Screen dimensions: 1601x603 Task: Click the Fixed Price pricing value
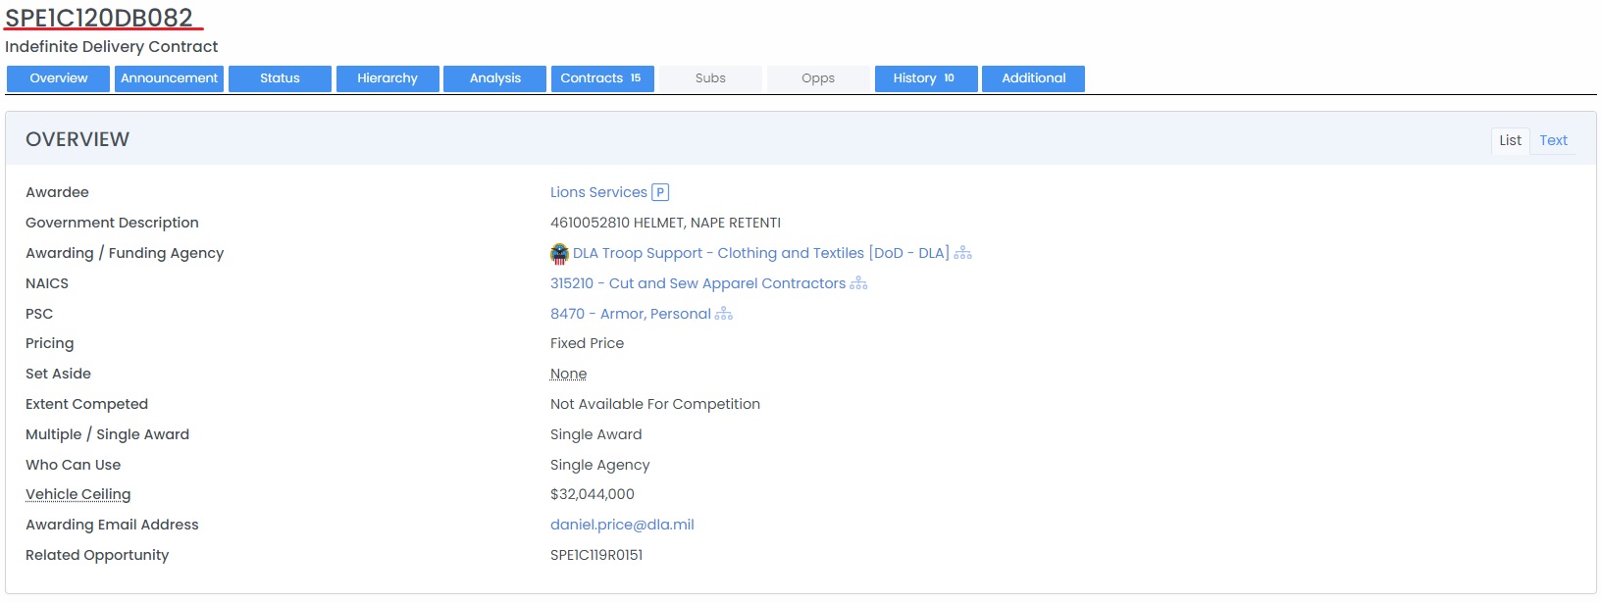[587, 343]
